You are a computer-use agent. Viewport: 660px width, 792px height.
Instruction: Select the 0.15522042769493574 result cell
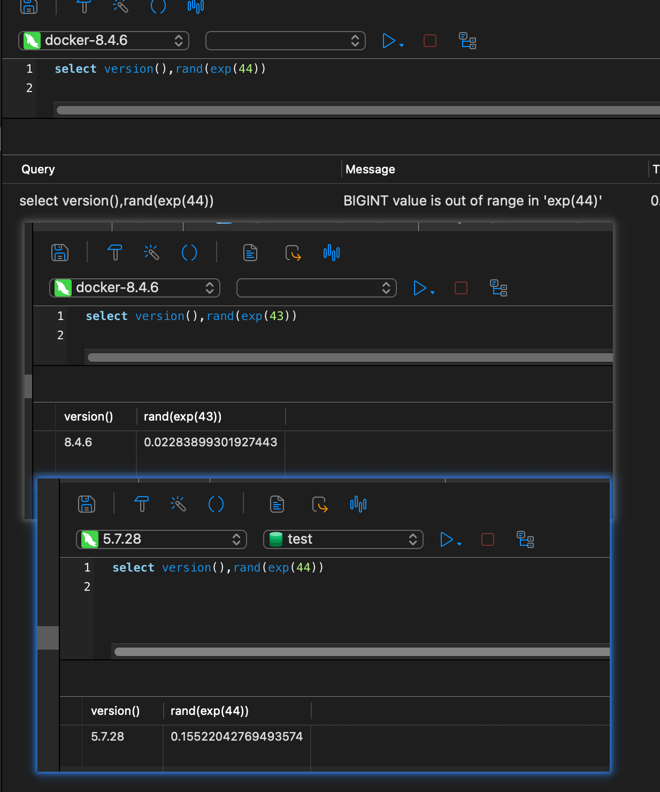[236, 737]
